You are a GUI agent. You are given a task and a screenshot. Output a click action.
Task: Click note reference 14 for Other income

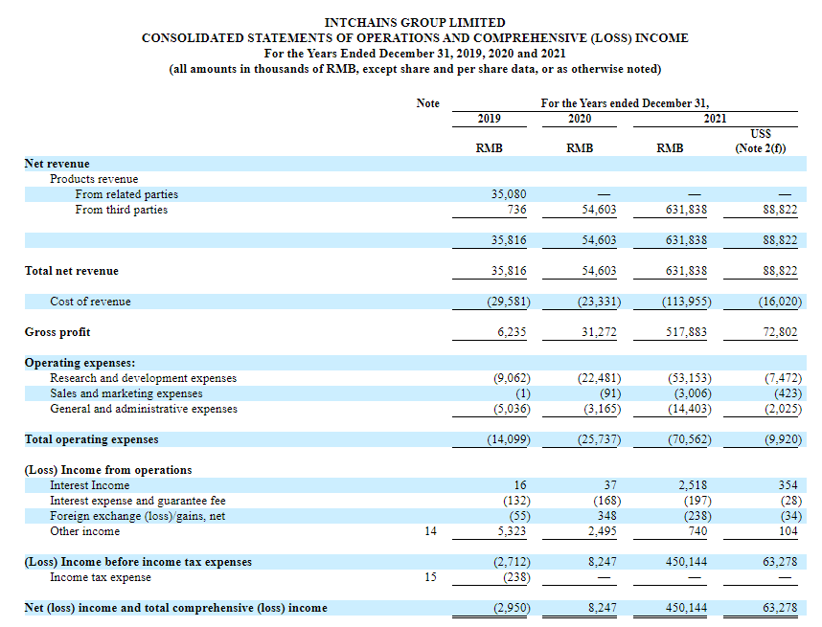pyautogui.click(x=430, y=531)
